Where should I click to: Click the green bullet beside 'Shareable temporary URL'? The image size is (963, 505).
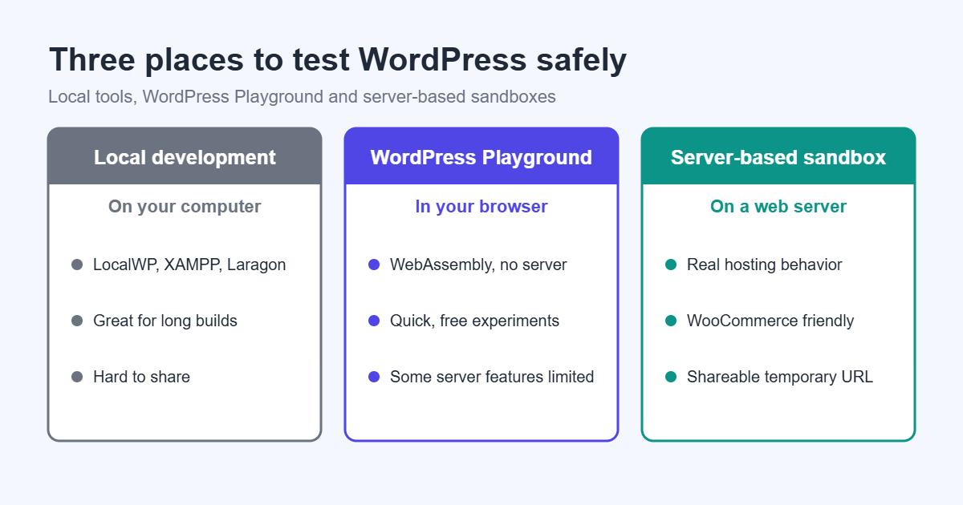671,377
